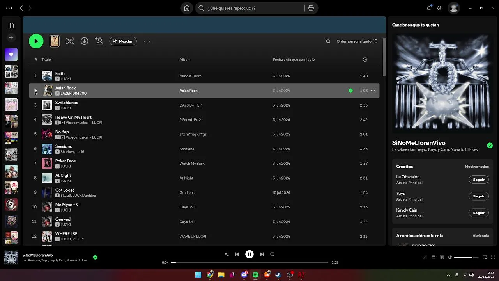This screenshot has width=499, height=281.
Task: Open Liked Songs purple heart in sidebar
Action: click(x=11, y=55)
